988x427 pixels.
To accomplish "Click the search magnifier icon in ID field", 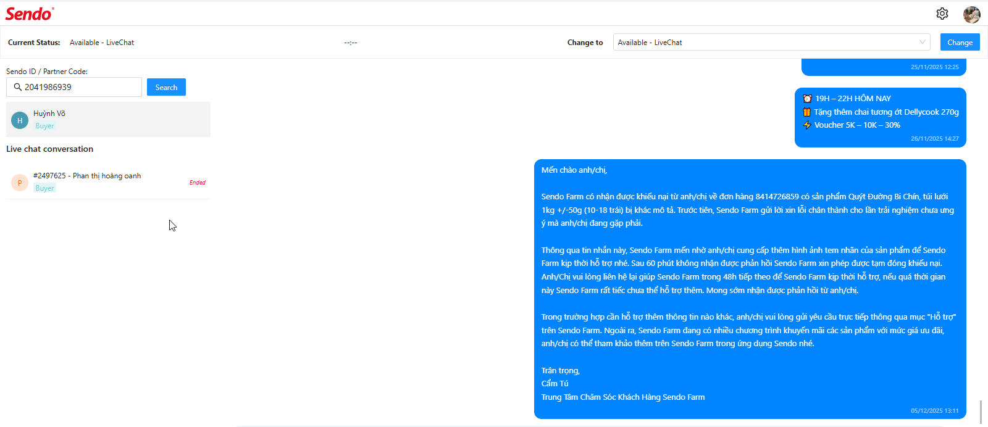I will click(x=18, y=87).
